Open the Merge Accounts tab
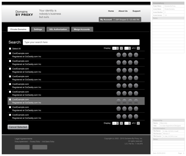Screen dimensions: 186x156 [82, 29]
